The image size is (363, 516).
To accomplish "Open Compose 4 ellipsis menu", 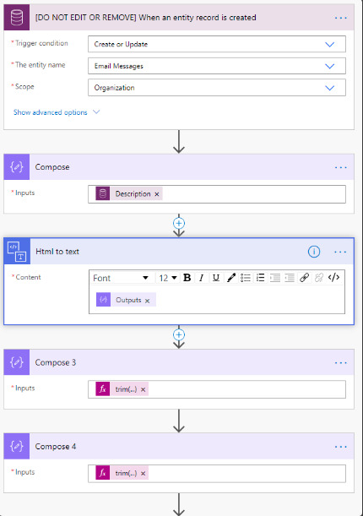I will point(341,447).
